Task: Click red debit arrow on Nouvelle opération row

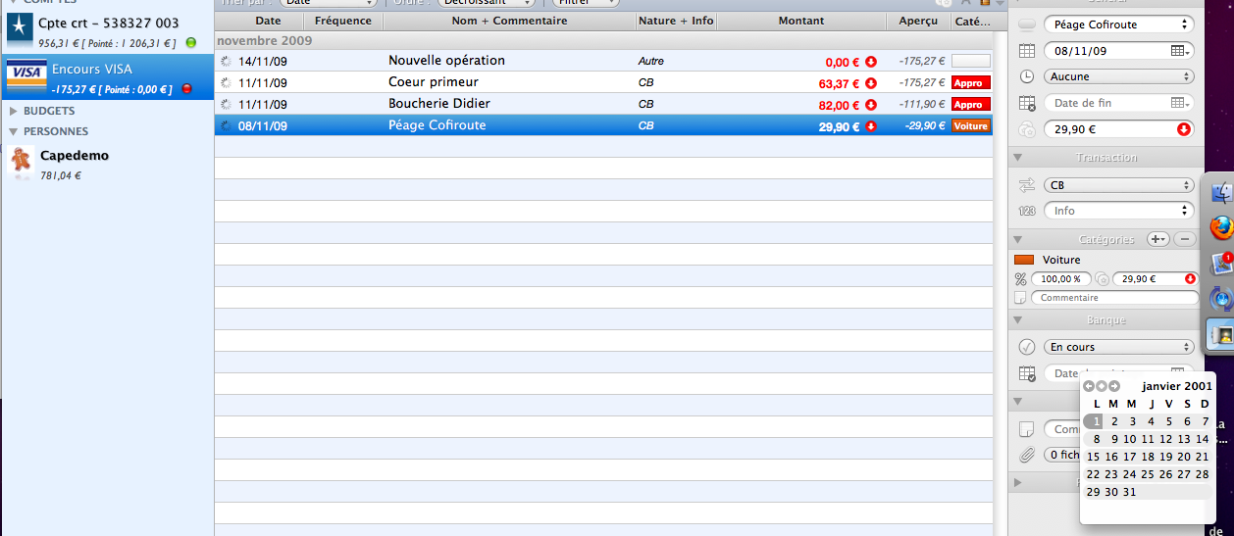Action: click(870, 62)
